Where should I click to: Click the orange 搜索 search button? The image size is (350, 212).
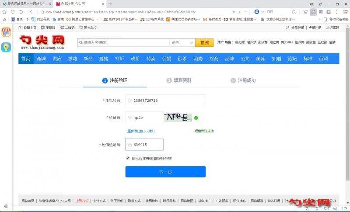204,43
